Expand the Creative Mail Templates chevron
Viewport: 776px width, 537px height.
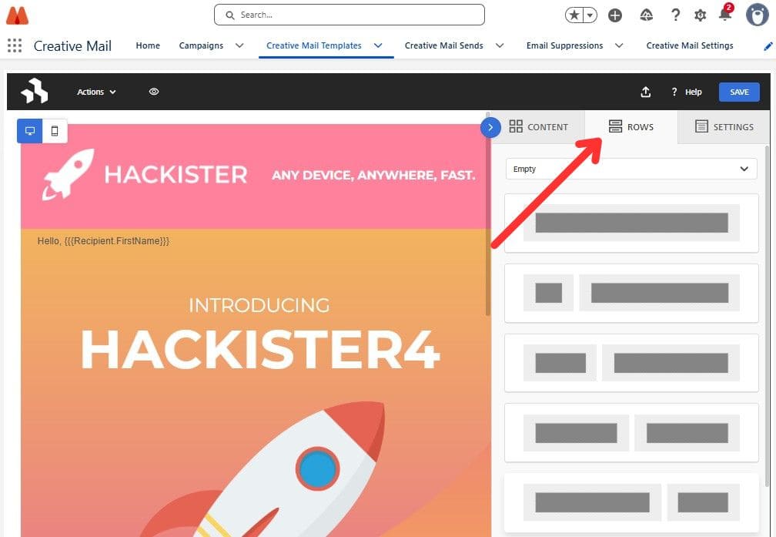(378, 45)
